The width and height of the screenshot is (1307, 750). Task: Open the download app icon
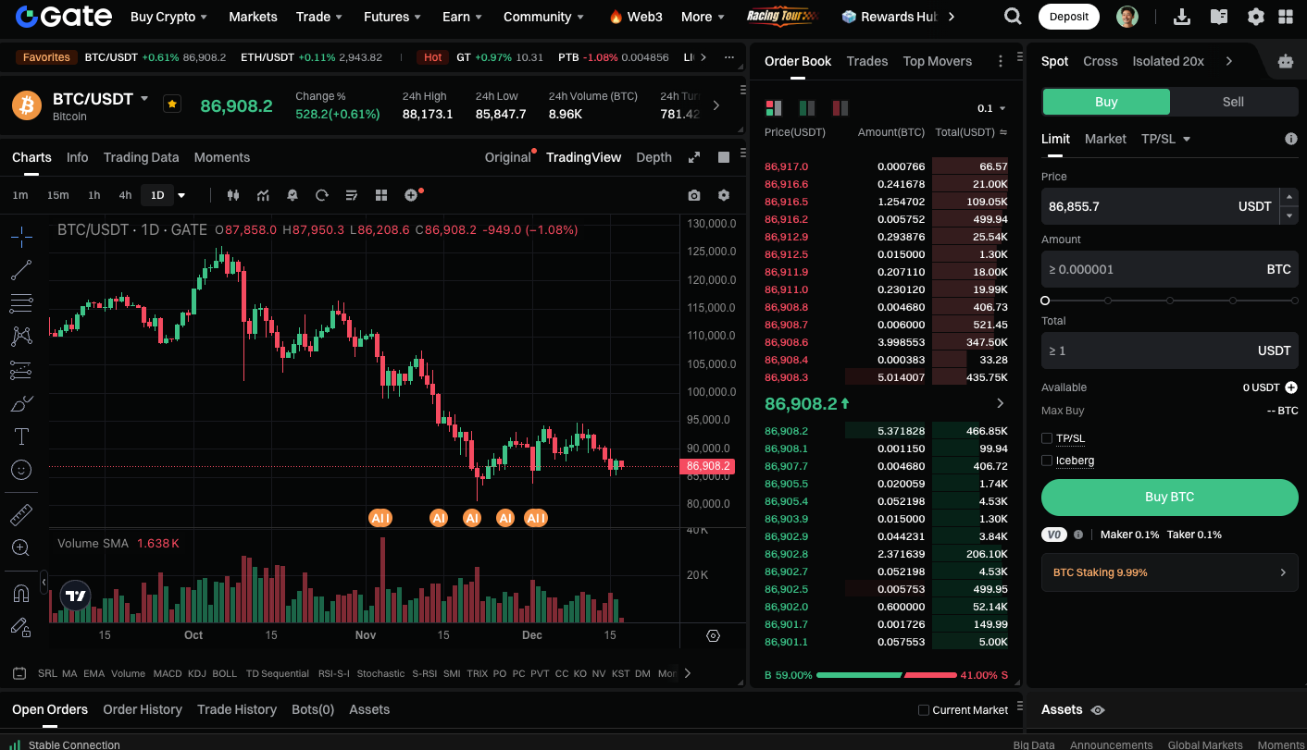(x=1182, y=17)
